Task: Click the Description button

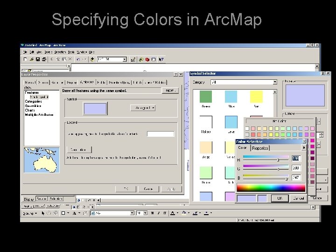Action: point(79,150)
